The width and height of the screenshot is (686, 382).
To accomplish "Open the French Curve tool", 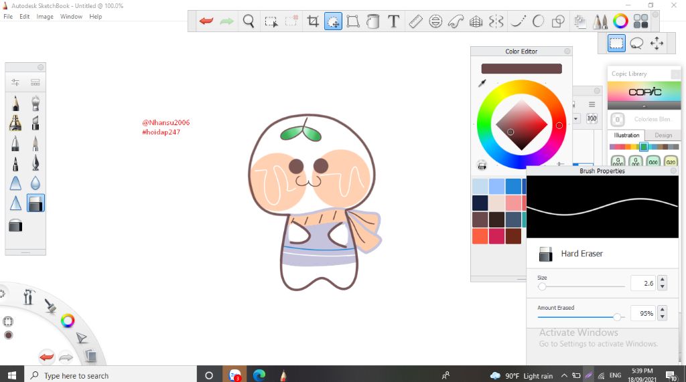I will [456, 21].
